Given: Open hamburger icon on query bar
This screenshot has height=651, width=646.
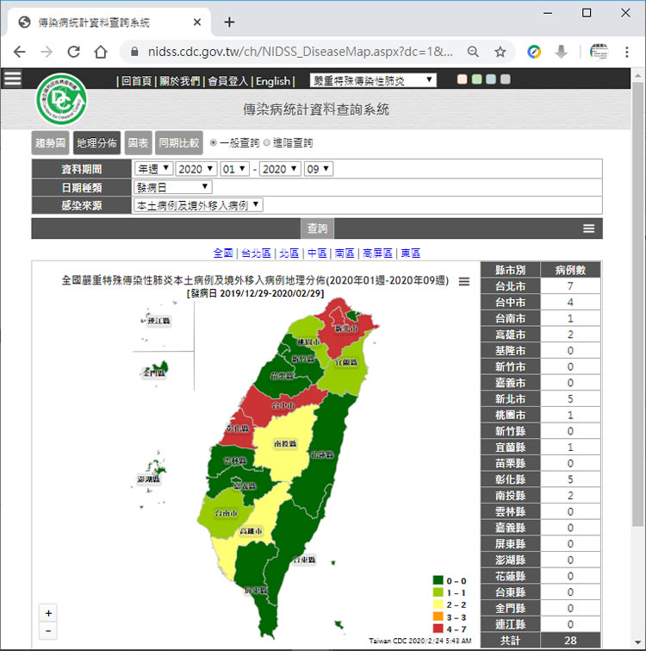Looking at the screenshot, I should click(x=588, y=228).
